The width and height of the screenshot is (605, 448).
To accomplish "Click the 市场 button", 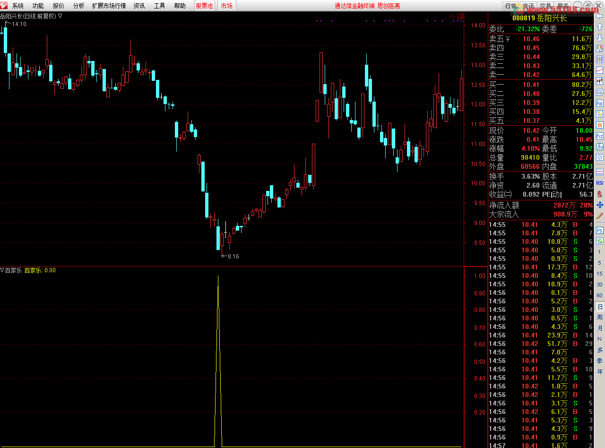I will point(226,6).
